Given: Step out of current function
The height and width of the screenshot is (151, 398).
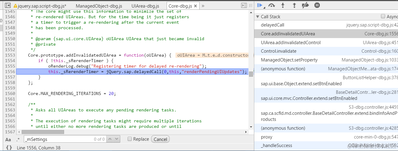Looking at the screenshot, I should 294,5.
